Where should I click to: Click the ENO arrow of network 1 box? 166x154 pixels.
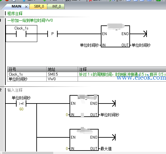145,34
